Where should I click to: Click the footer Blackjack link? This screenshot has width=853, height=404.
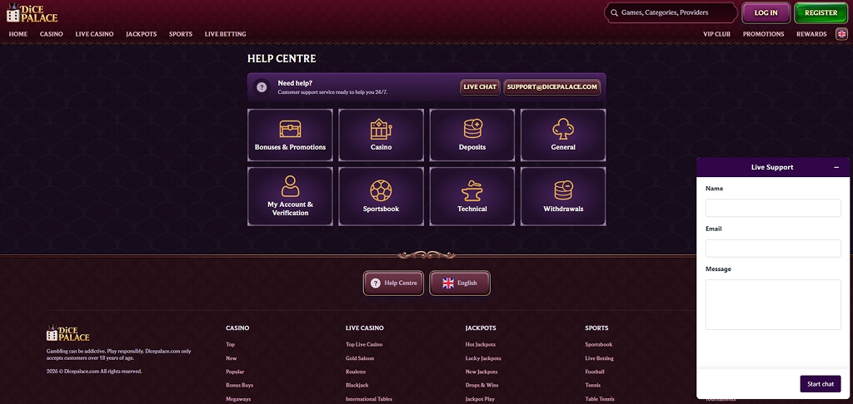tap(357, 385)
